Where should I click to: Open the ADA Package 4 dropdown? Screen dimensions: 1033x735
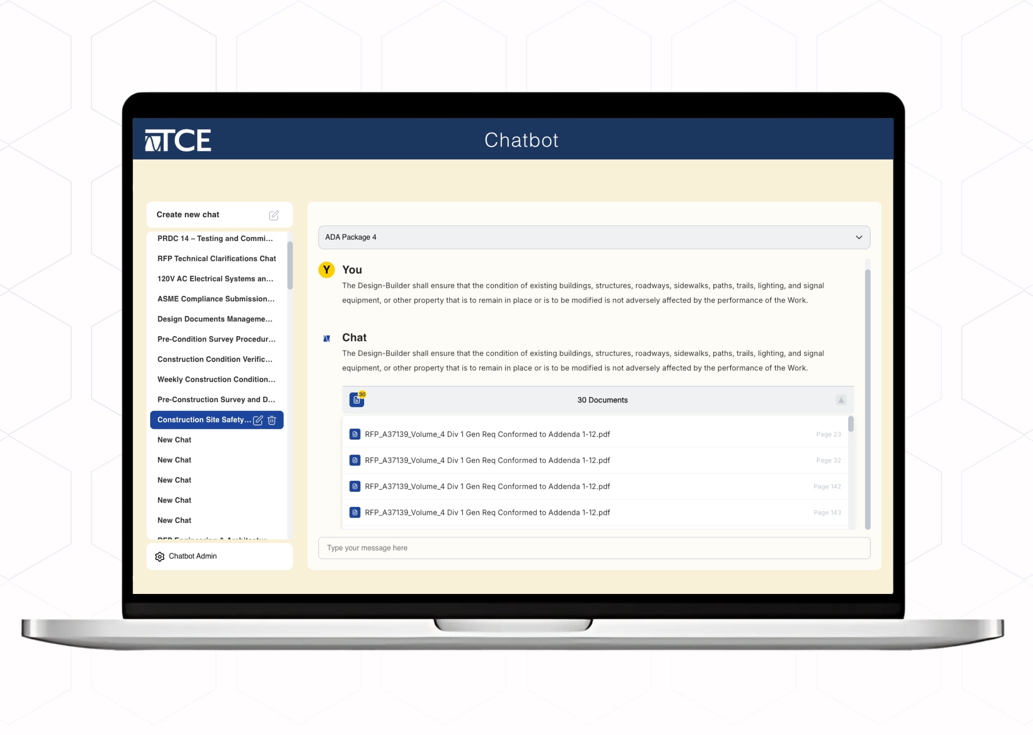[x=594, y=238]
